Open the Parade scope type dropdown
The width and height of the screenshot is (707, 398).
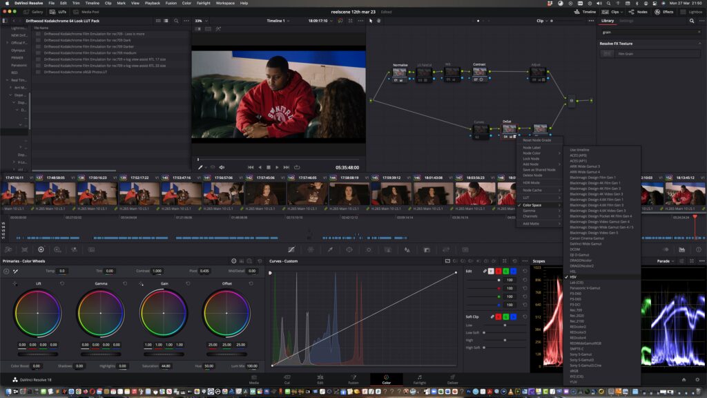[666, 261]
